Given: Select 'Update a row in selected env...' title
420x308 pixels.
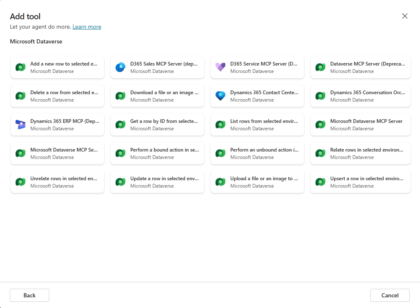Looking at the screenshot, I should [164, 179].
